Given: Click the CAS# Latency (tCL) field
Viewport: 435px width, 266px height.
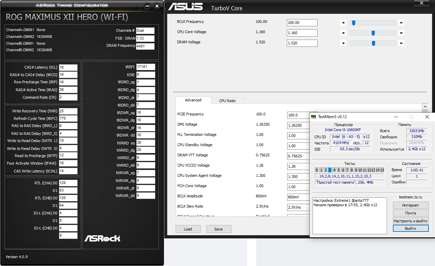Looking at the screenshot, I should pos(68,67).
